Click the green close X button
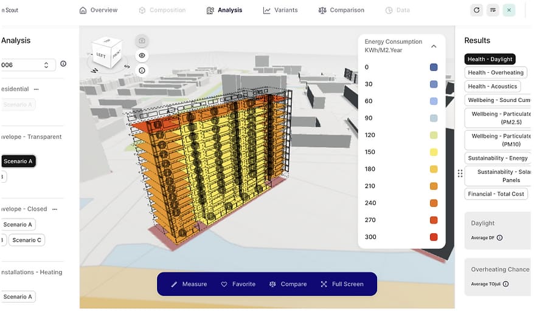534x312 pixels. (509, 10)
